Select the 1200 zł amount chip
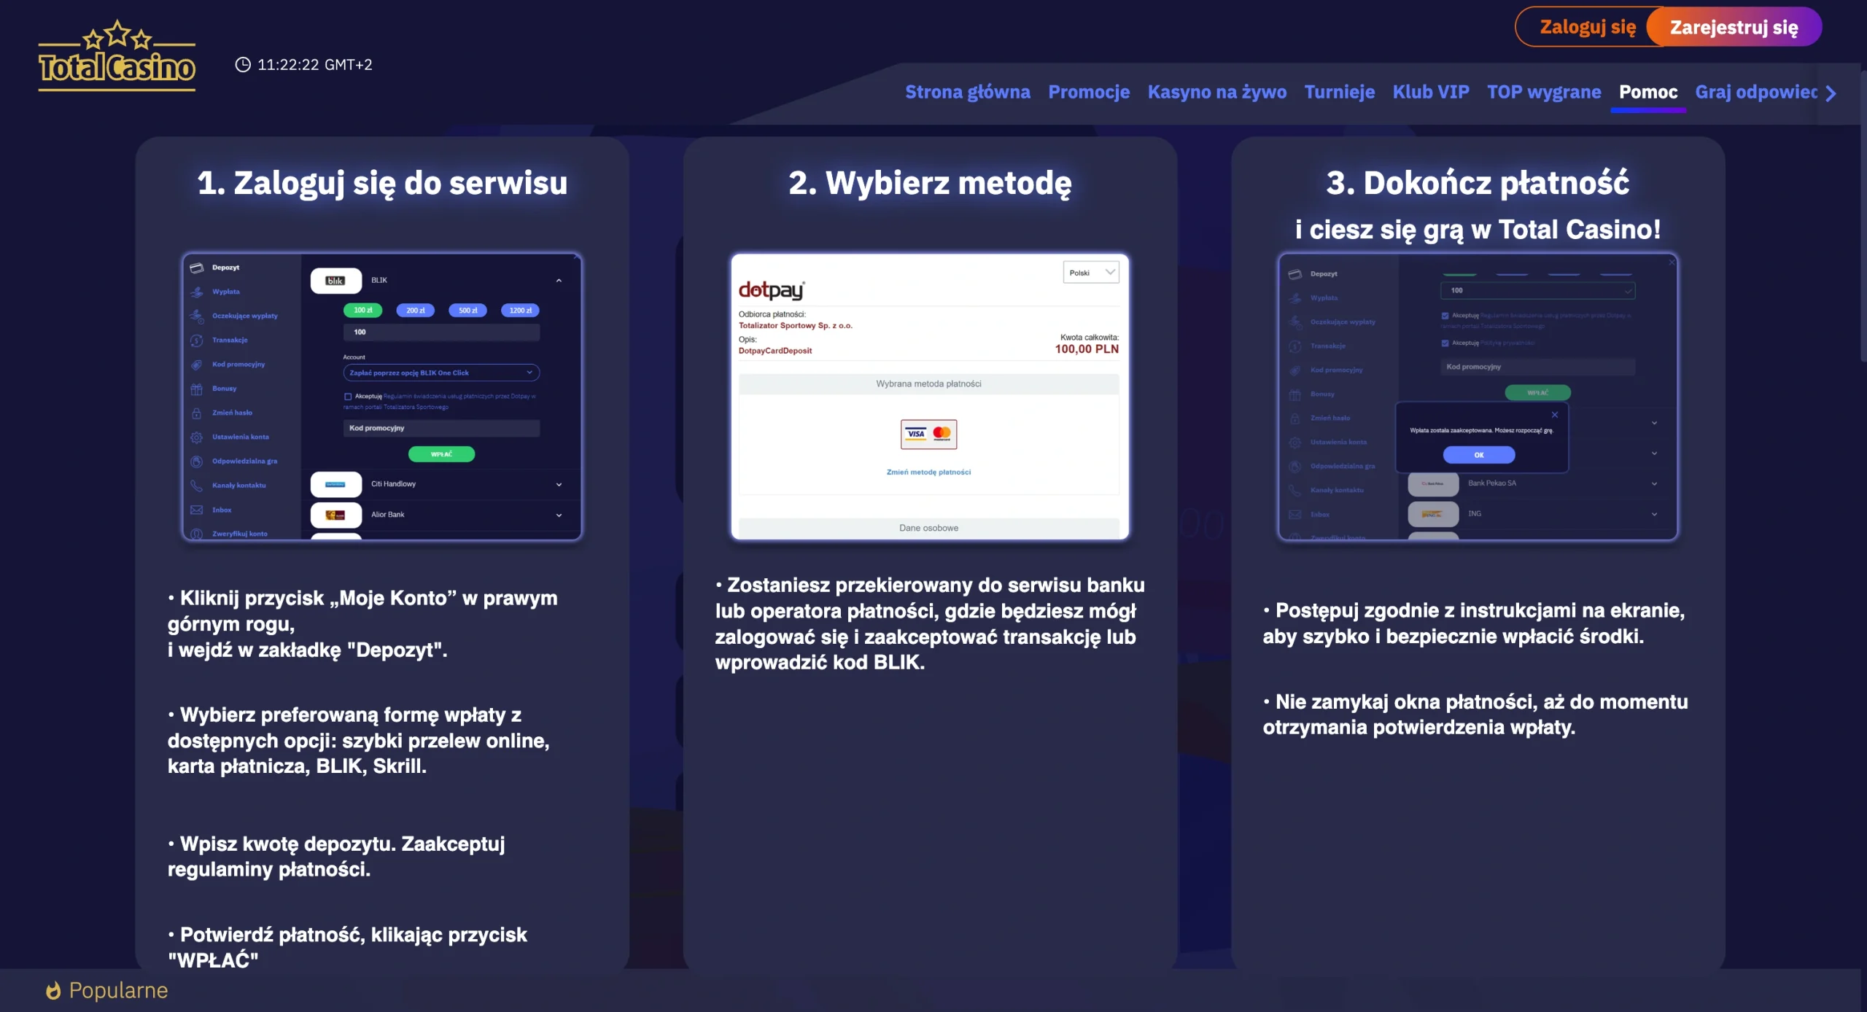The image size is (1867, 1012). click(520, 311)
